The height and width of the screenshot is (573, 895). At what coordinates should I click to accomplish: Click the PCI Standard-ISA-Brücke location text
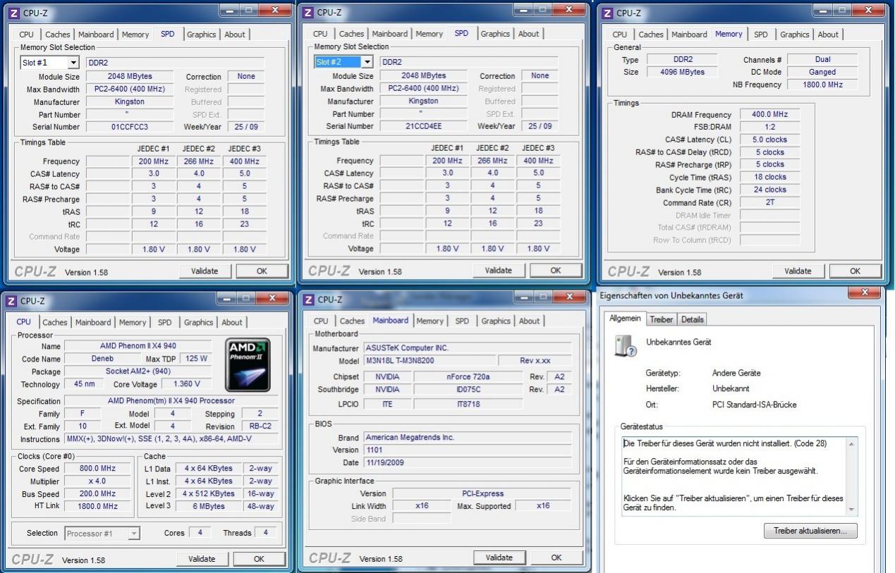click(755, 405)
